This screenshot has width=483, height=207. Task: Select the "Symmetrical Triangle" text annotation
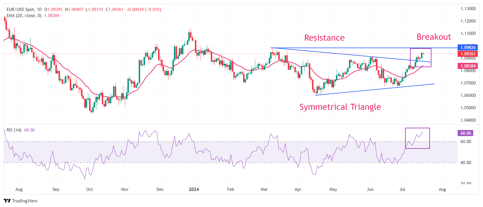pos(340,107)
